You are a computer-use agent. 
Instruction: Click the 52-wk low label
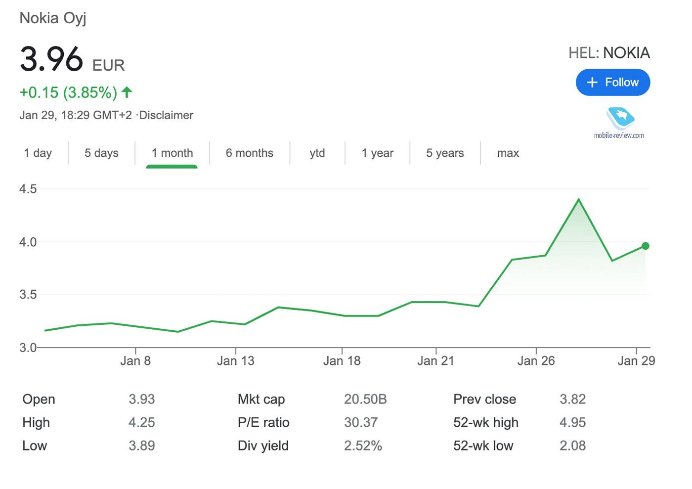click(x=483, y=446)
